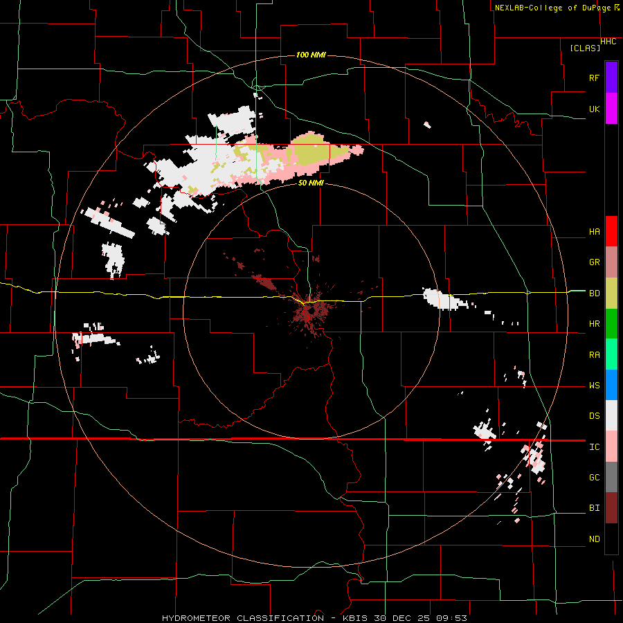Click the GR graupel legend swatch
This screenshot has width=623, height=623.
[611, 262]
